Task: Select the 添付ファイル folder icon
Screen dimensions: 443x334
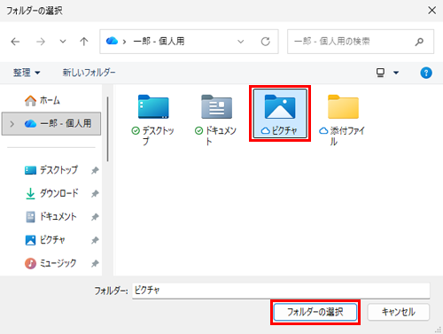Action: point(343,106)
